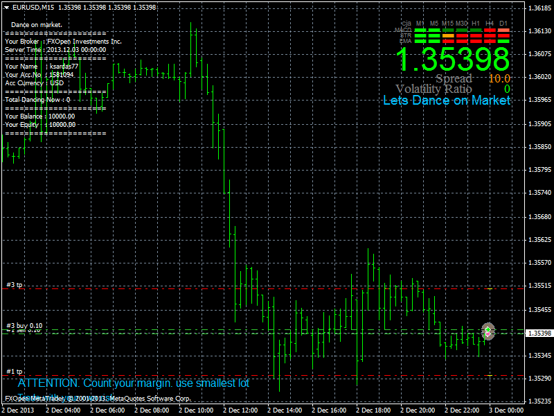Click the Your Equity 10000.00 line

(40, 125)
